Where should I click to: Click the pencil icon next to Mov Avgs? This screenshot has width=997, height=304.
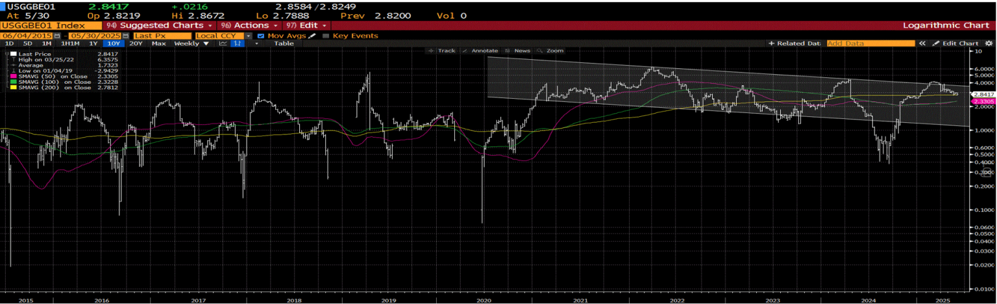[312, 36]
